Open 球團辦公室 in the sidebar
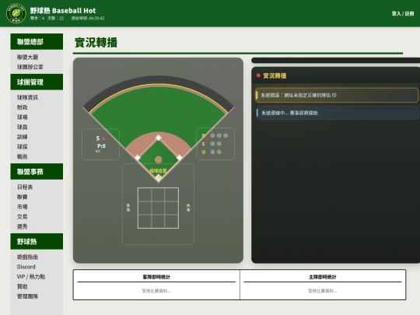The image size is (420, 315). tap(30, 67)
